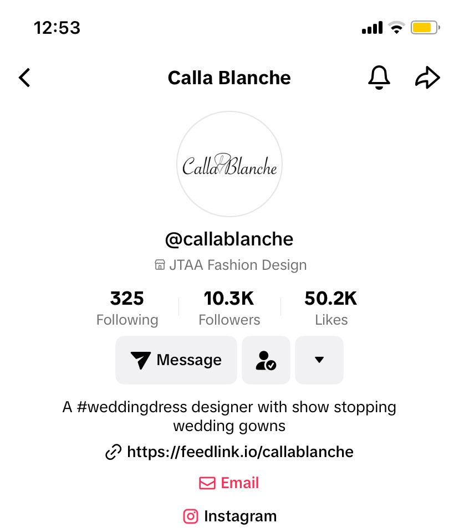Open the 10.3K Followers list

(x=229, y=308)
